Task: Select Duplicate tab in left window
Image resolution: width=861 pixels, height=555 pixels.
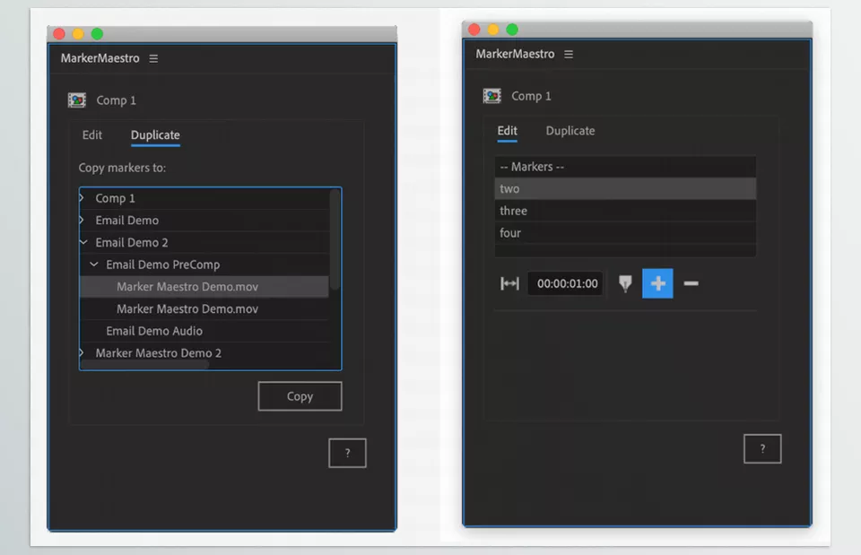Action: click(155, 135)
